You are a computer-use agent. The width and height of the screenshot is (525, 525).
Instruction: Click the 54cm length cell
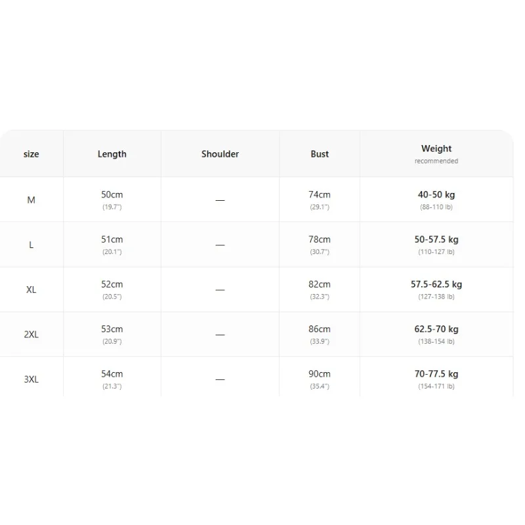click(112, 379)
